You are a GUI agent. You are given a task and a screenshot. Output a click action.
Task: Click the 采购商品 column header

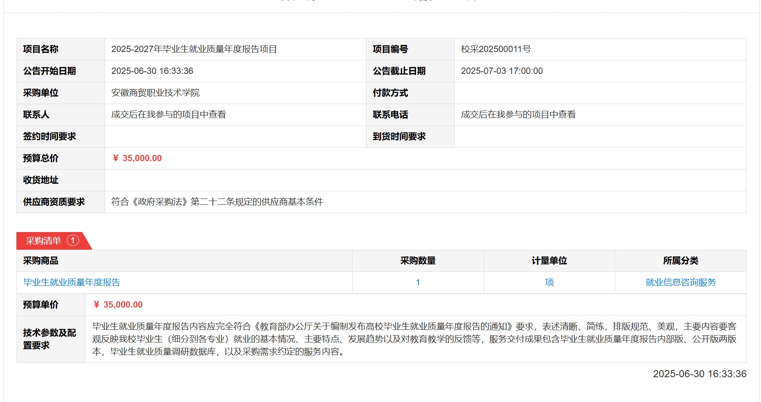coord(41,261)
